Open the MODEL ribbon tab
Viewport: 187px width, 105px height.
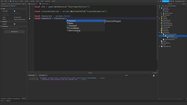(27, 1)
